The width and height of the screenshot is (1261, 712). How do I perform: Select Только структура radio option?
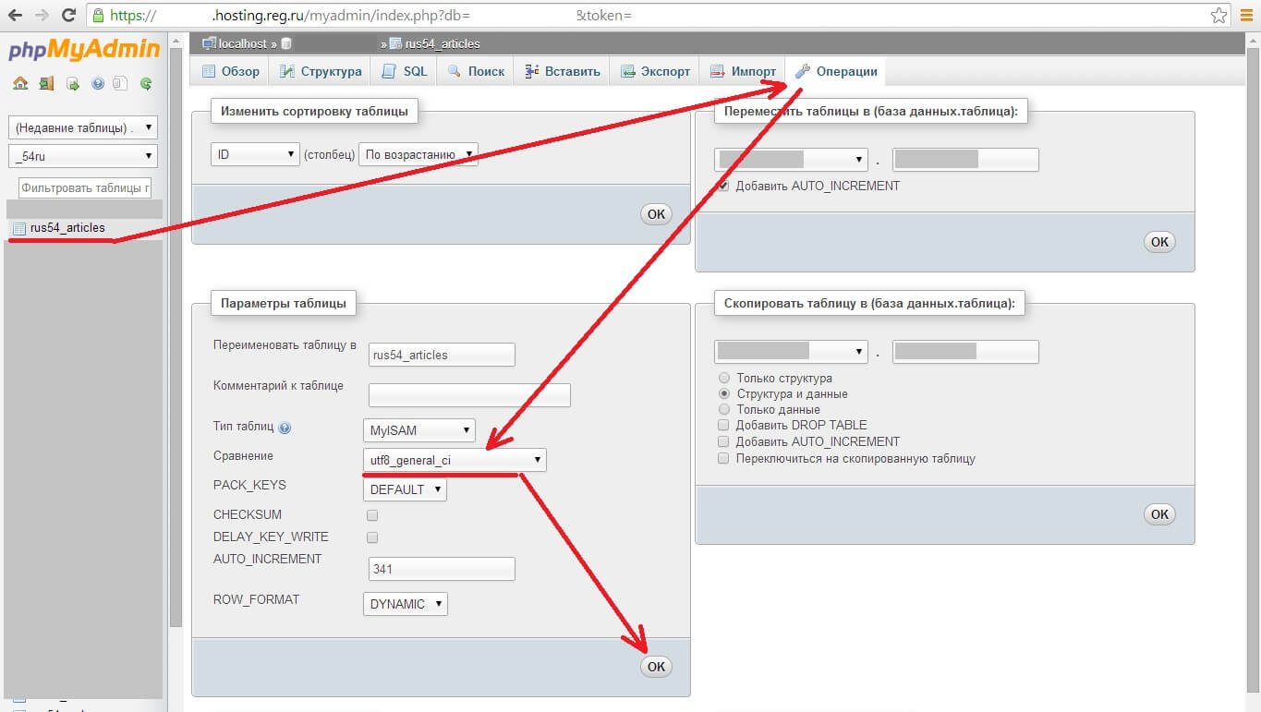point(724,379)
